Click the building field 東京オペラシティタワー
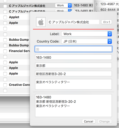The image size is (119, 128). click(73, 84)
